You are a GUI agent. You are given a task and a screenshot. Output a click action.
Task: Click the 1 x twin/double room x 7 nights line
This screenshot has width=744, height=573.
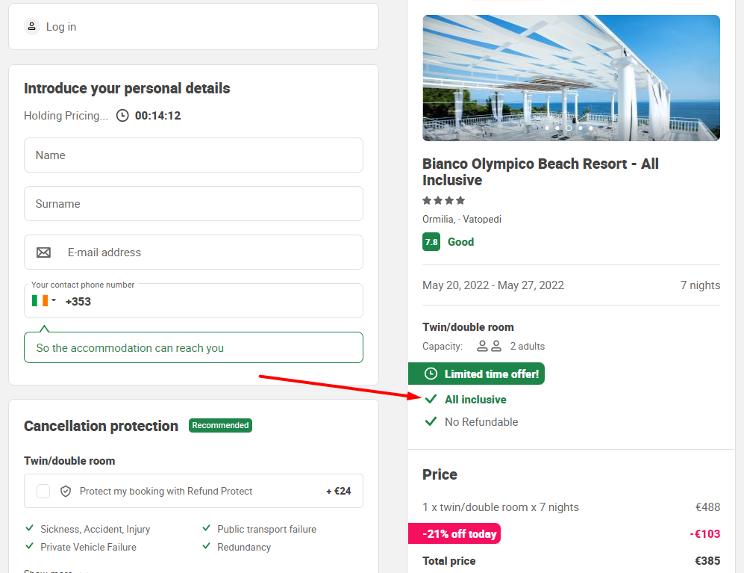pyautogui.click(x=501, y=507)
